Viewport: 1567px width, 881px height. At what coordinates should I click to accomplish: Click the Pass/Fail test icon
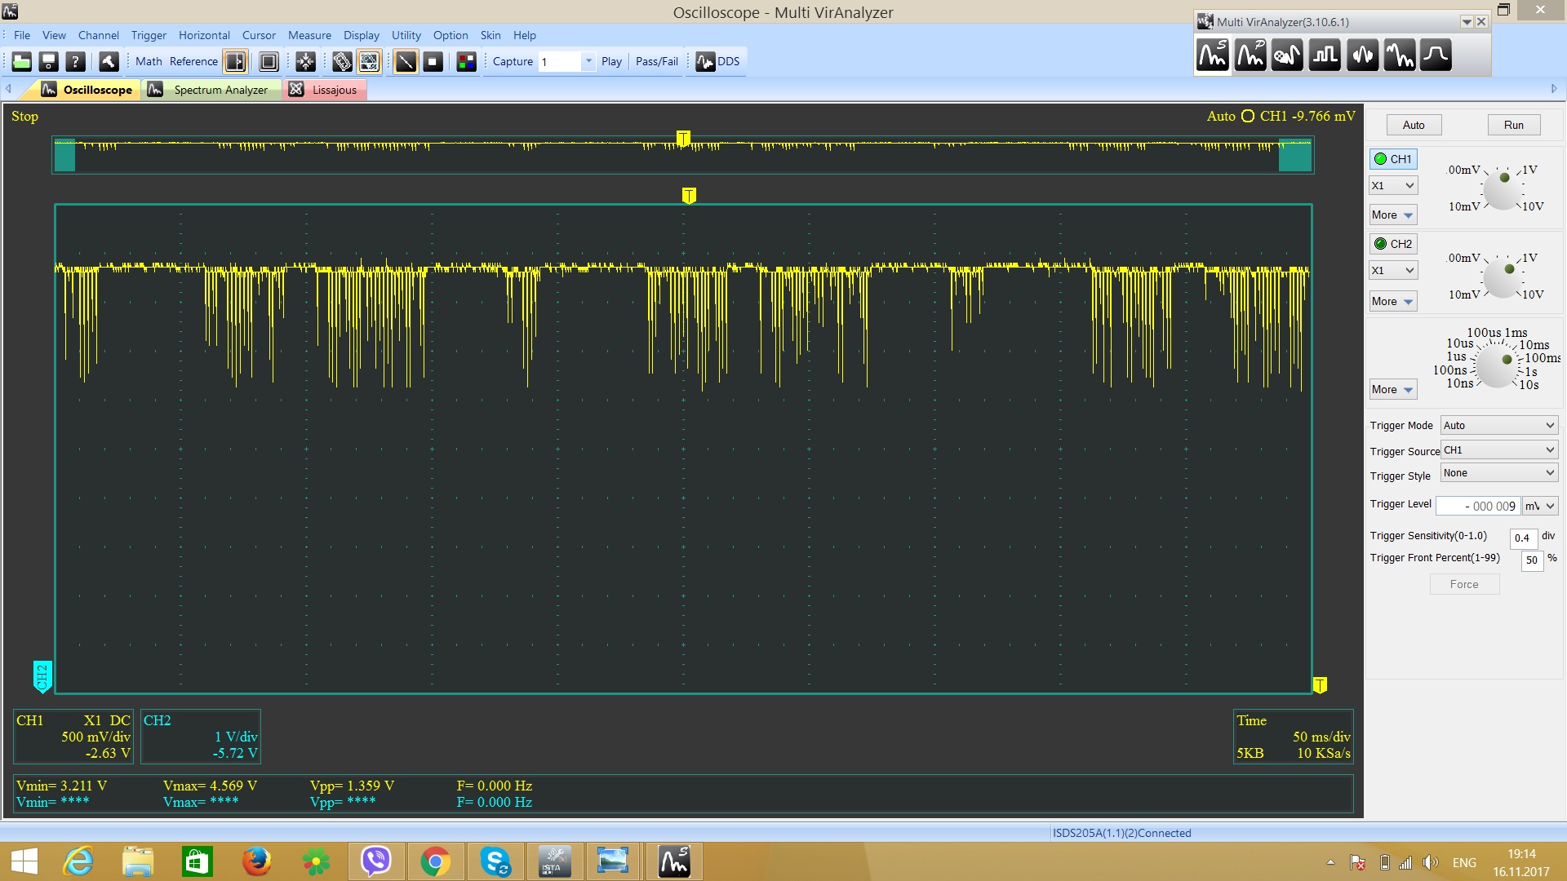click(656, 61)
